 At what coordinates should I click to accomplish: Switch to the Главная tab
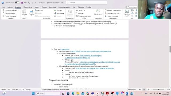10,7
